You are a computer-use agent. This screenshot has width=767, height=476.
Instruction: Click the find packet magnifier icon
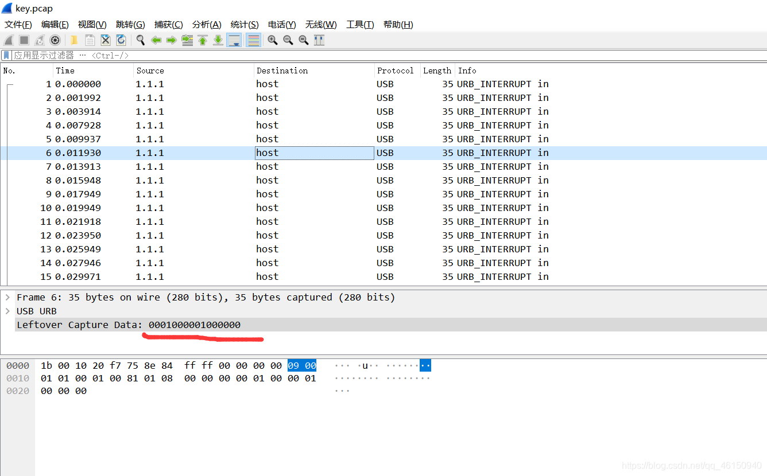point(140,40)
